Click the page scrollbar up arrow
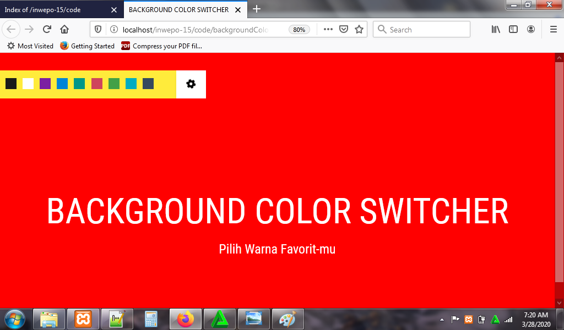The width and height of the screenshot is (564, 330). (560, 57)
